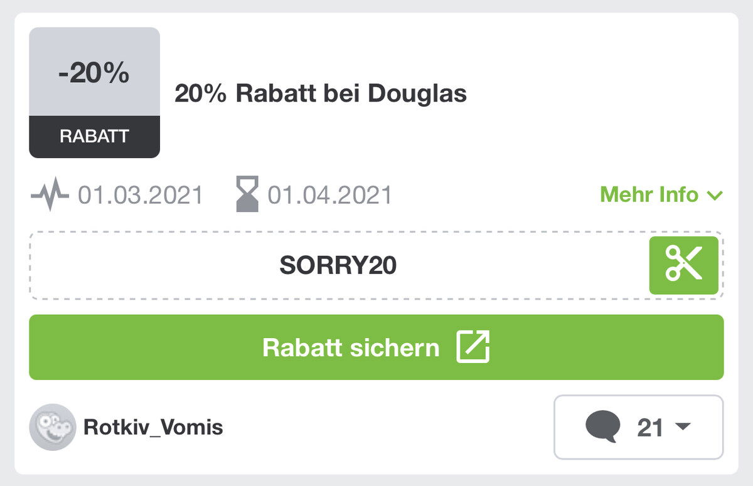Click the crocodile avatar of Rotkiv_Vomis
This screenshot has height=486, width=753.
pyautogui.click(x=53, y=427)
